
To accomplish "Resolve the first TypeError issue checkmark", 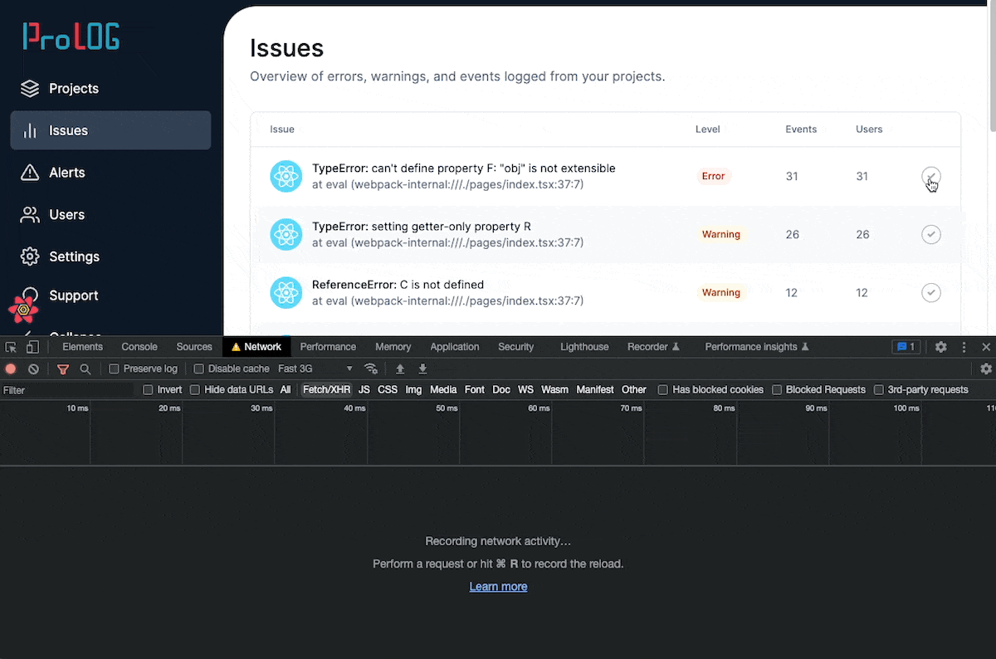I will point(930,176).
